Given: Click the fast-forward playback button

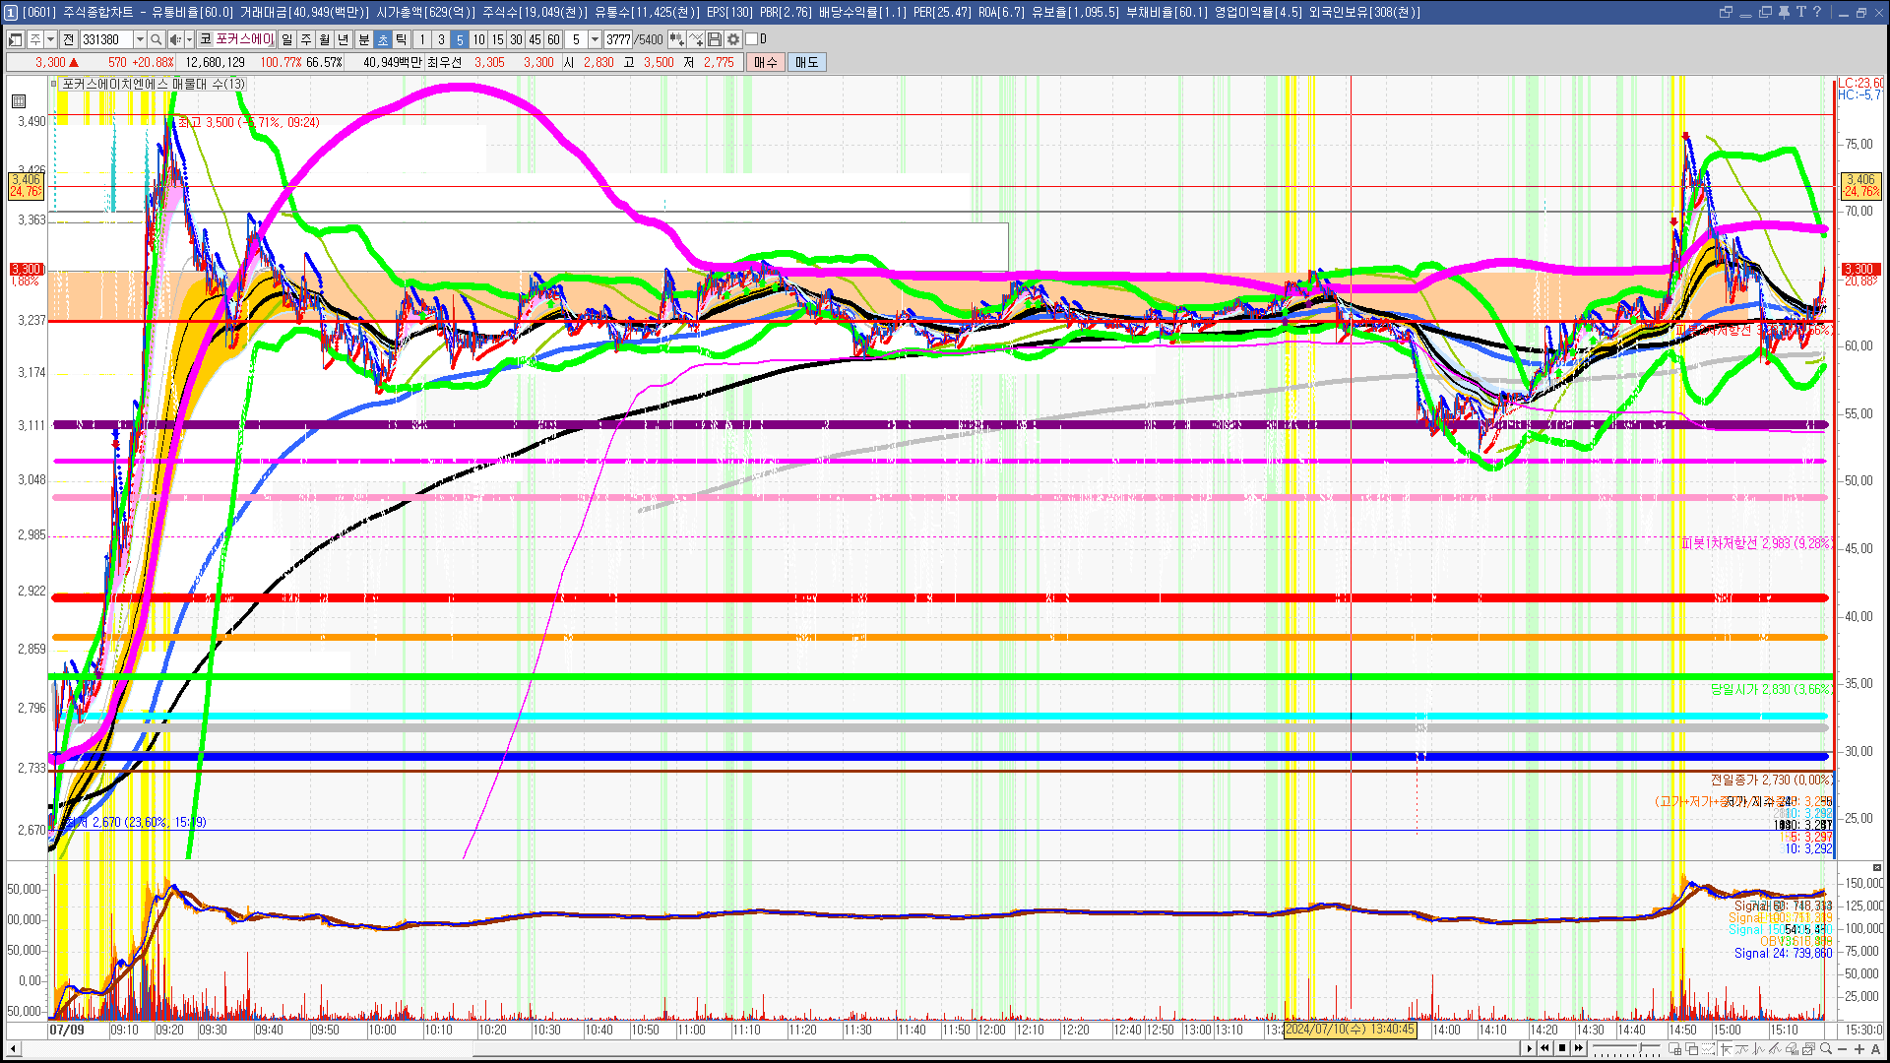Looking at the screenshot, I should 1579,1048.
